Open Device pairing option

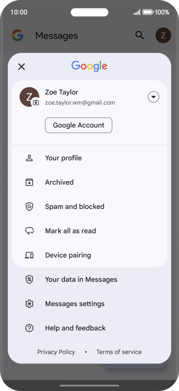point(89,255)
